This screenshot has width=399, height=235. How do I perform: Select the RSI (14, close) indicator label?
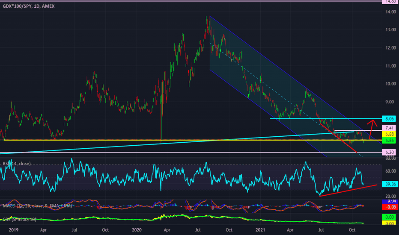click(x=17, y=164)
